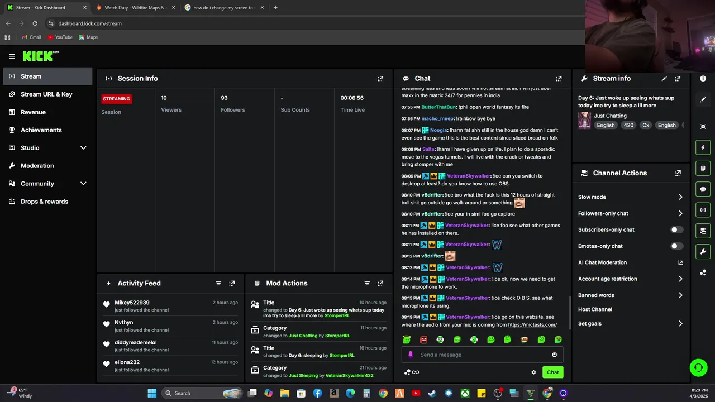Toggle the Chat bubble widget icon
Viewport: 715px width, 402px height.
click(703, 189)
